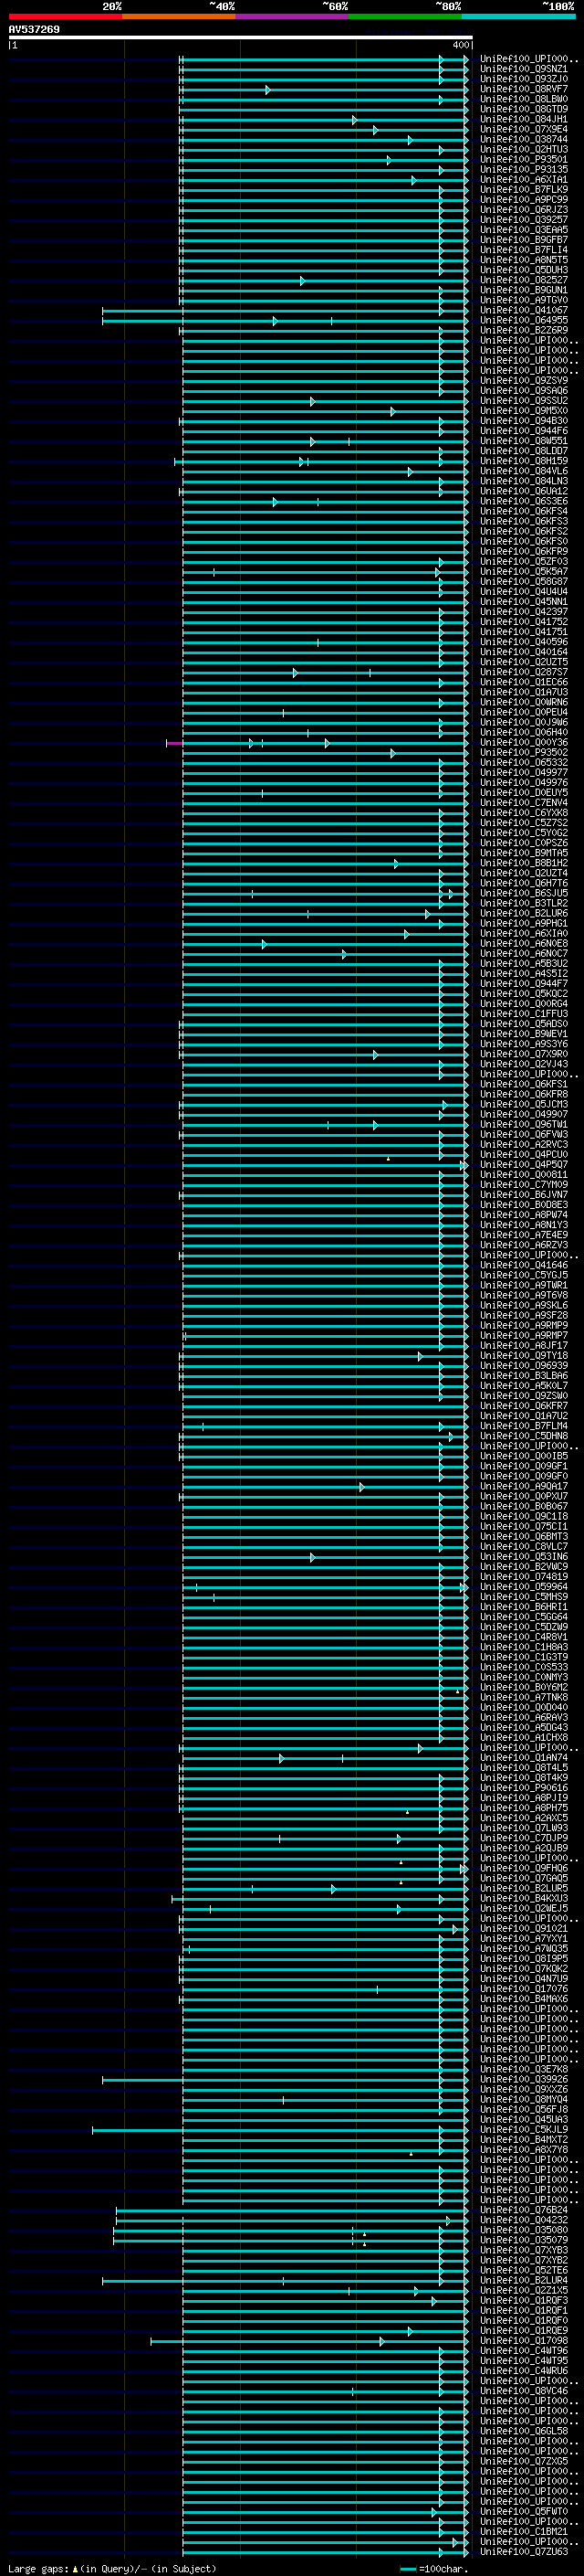
Task: Click UniRef100_Q84LN3 label
Action: (x=523, y=481)
